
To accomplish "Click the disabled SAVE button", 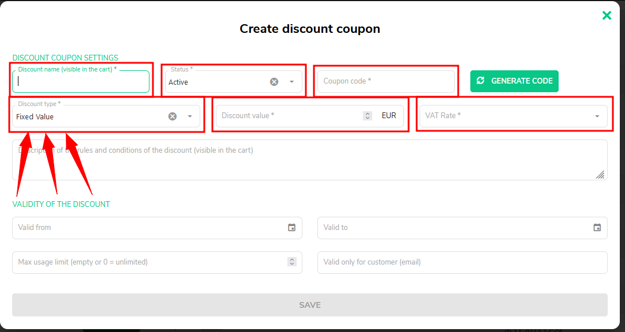I will point(310,305).
